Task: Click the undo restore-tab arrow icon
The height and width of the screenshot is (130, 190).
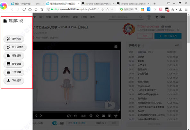Action: coord(36,9)
